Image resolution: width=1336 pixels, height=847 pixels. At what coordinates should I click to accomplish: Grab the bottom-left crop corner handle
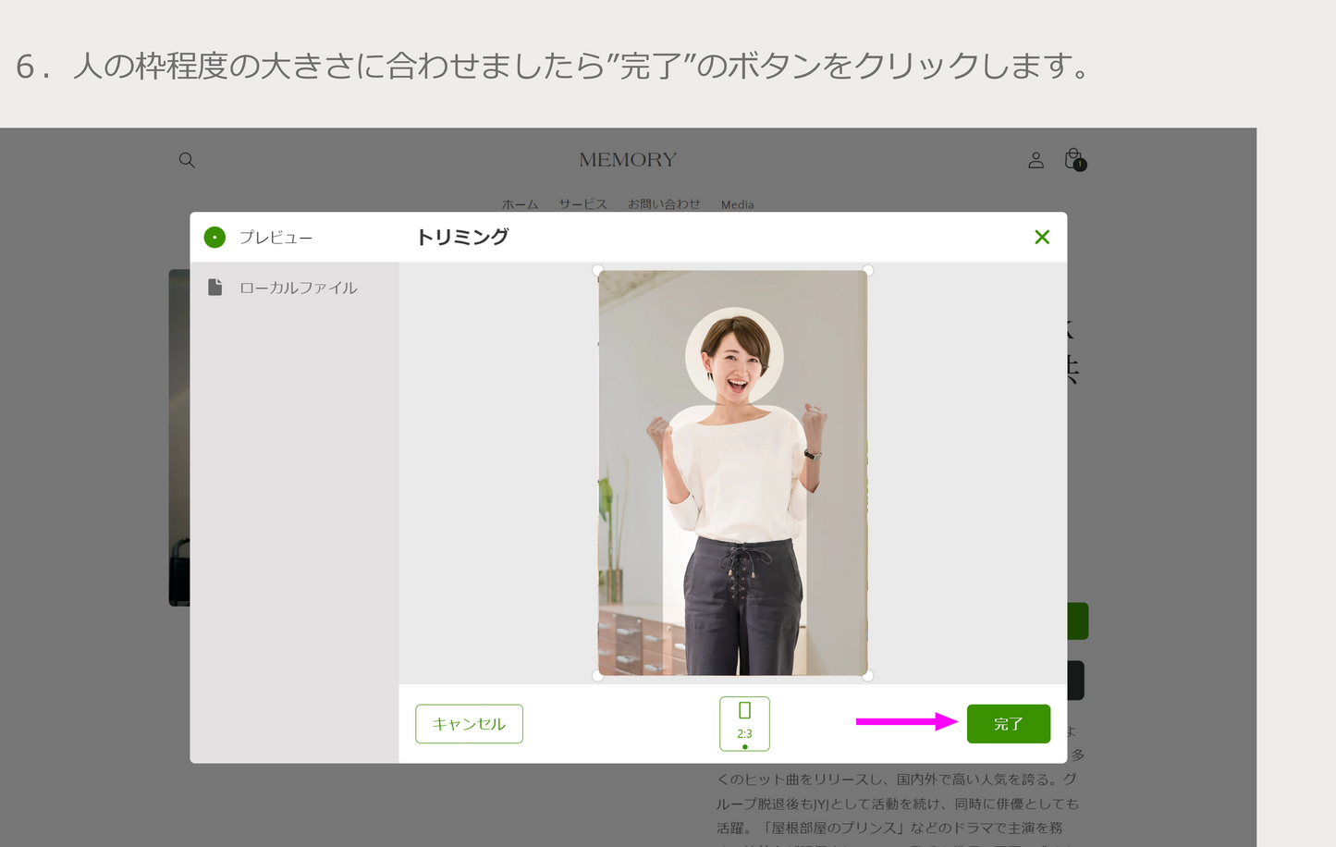coord(598,676)
